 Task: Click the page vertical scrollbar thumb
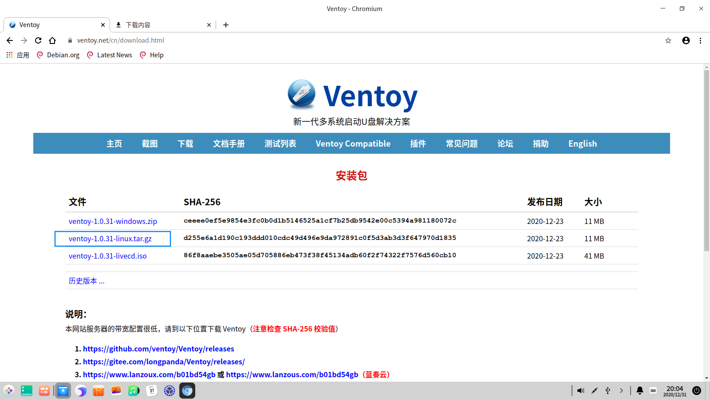tap(706, 161)
